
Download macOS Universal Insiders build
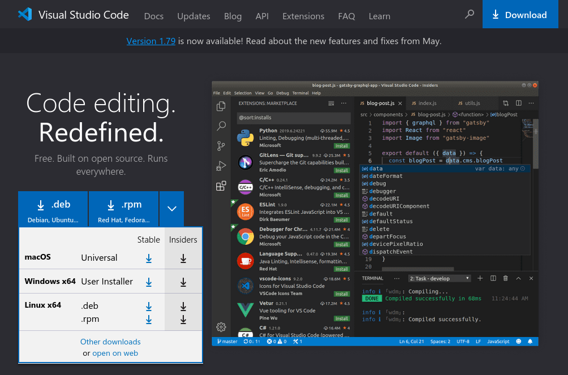coord(183,258)
